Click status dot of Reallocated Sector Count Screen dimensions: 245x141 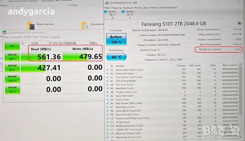[108, 70]
